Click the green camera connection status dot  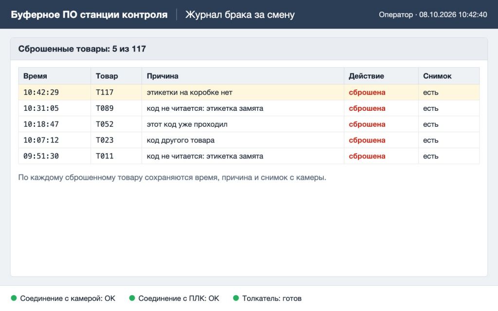click(x=14, y=298)
